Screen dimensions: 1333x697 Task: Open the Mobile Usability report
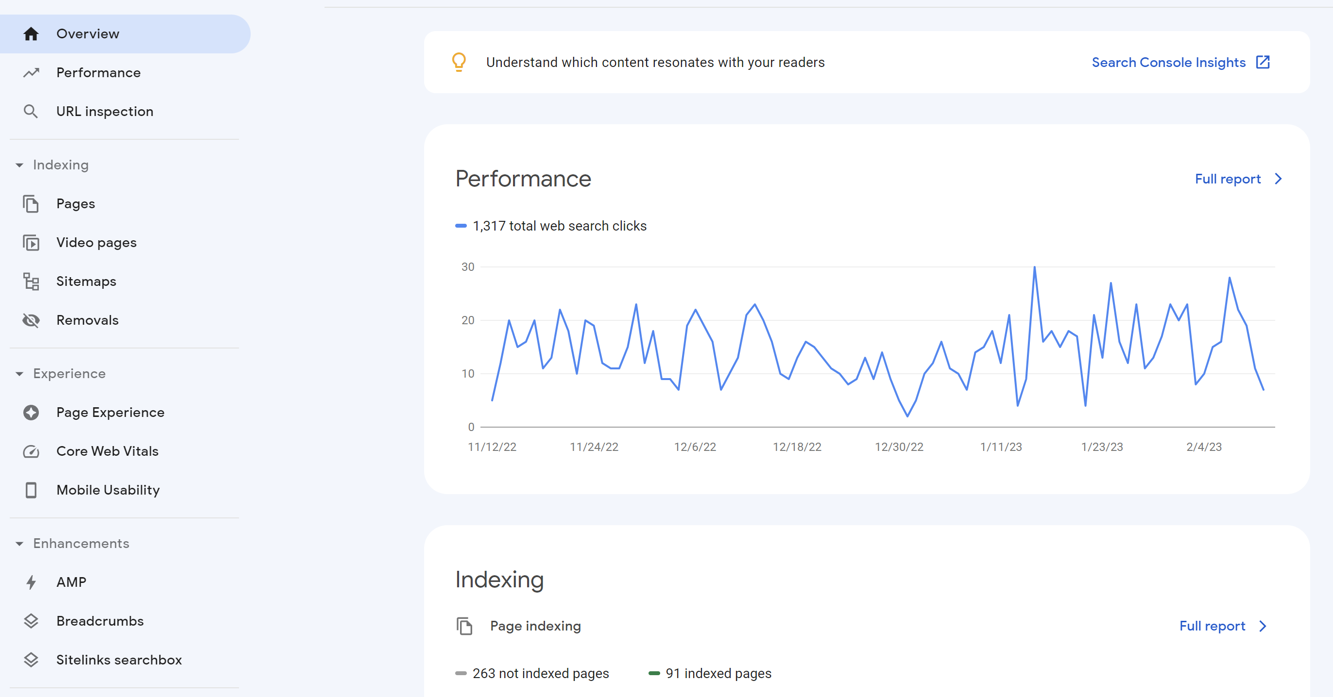pyautogui.click(x=125, y=490)
